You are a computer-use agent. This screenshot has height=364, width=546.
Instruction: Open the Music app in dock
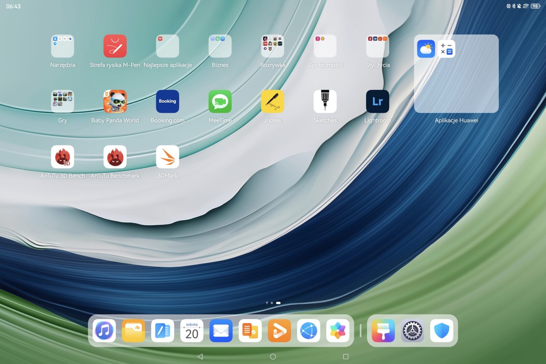tap(104, 331)
